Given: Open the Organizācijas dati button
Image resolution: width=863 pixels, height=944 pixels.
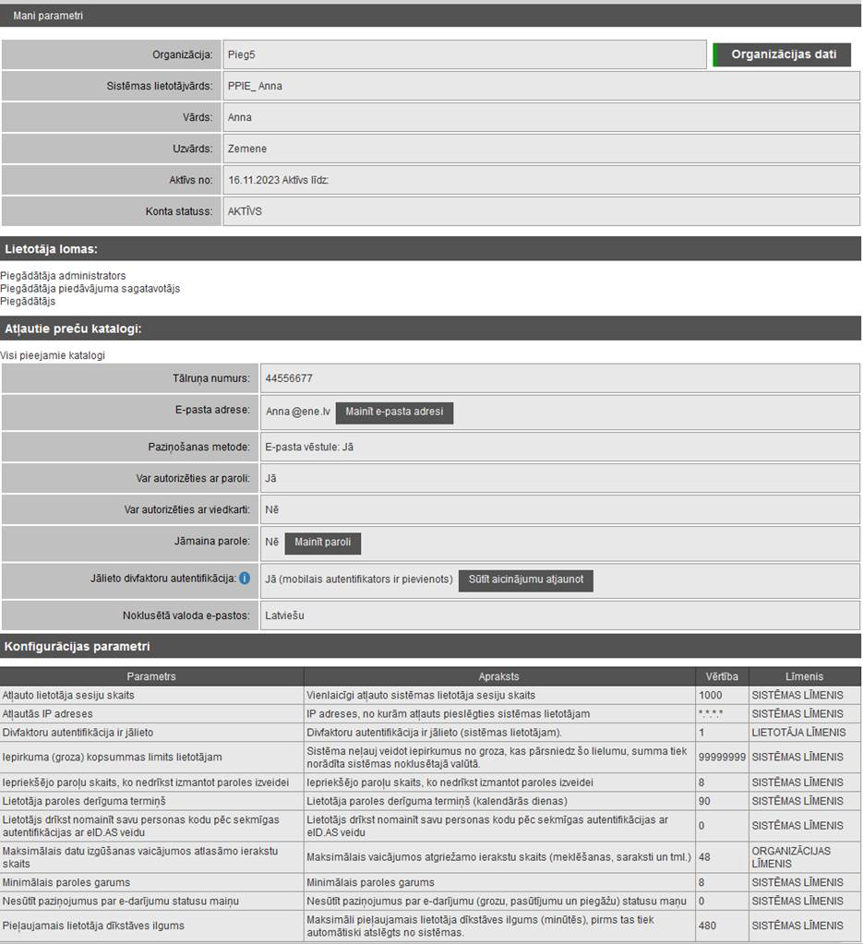Looking at the screenshot, I should pos(783,54).
